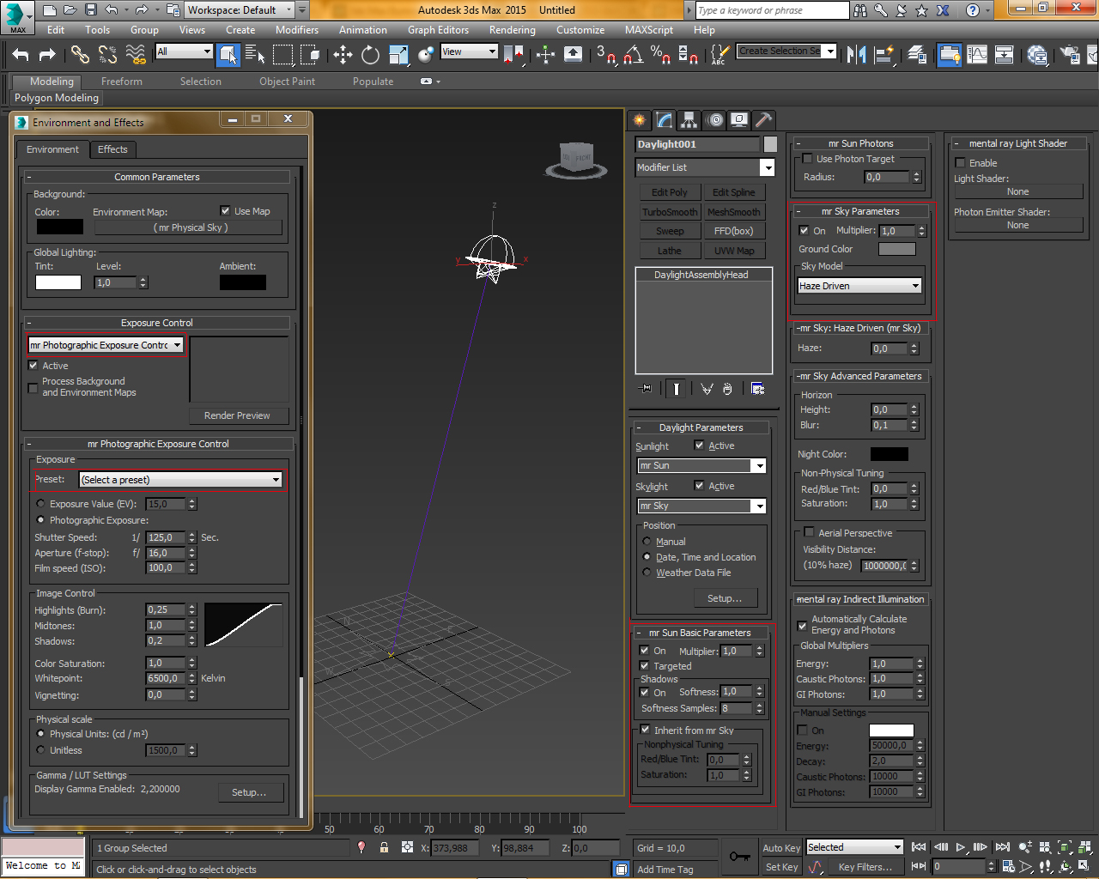Click the Auto Key button

point(781,847)
